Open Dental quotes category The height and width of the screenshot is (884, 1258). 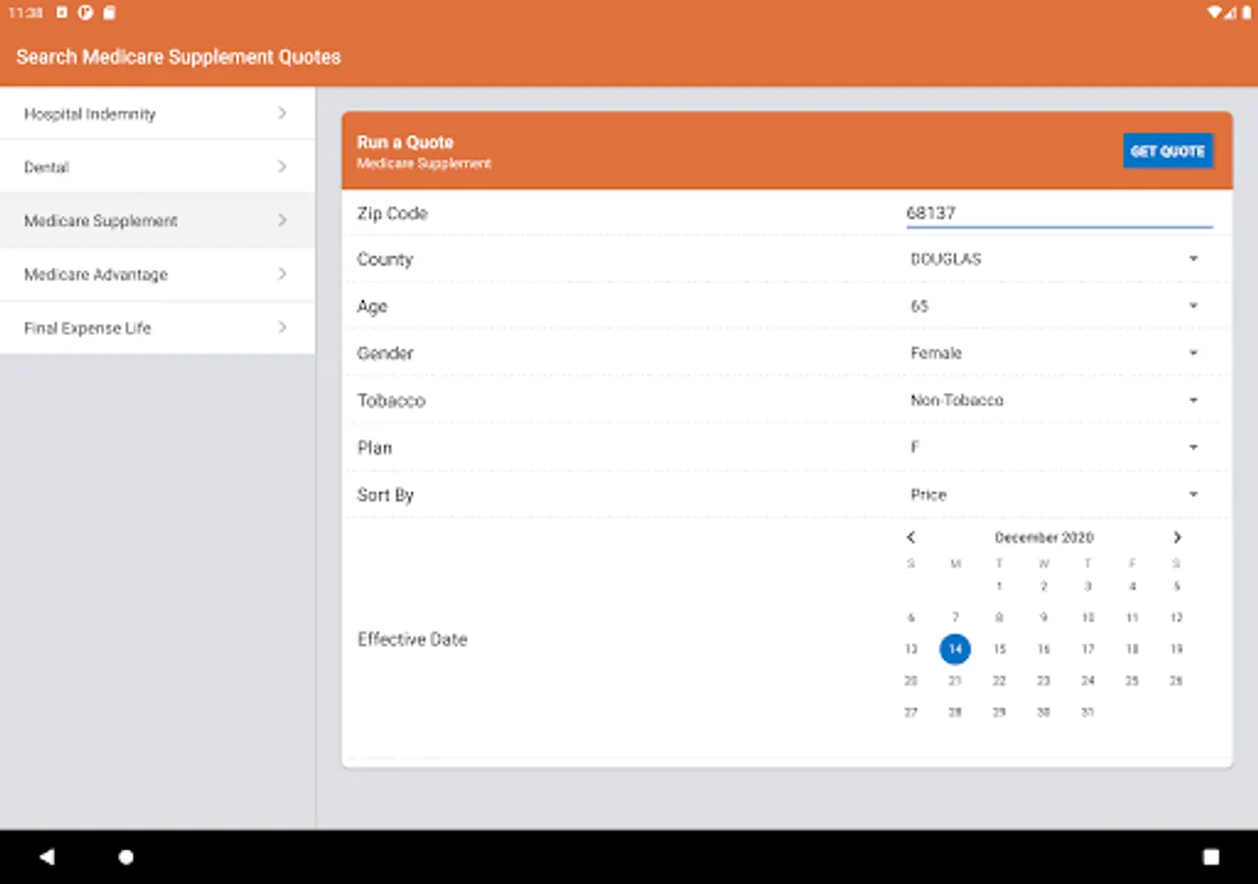click(157, 167)
